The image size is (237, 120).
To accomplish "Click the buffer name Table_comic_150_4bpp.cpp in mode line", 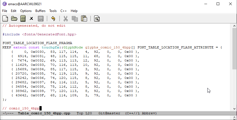I will (x=44, y=113).
